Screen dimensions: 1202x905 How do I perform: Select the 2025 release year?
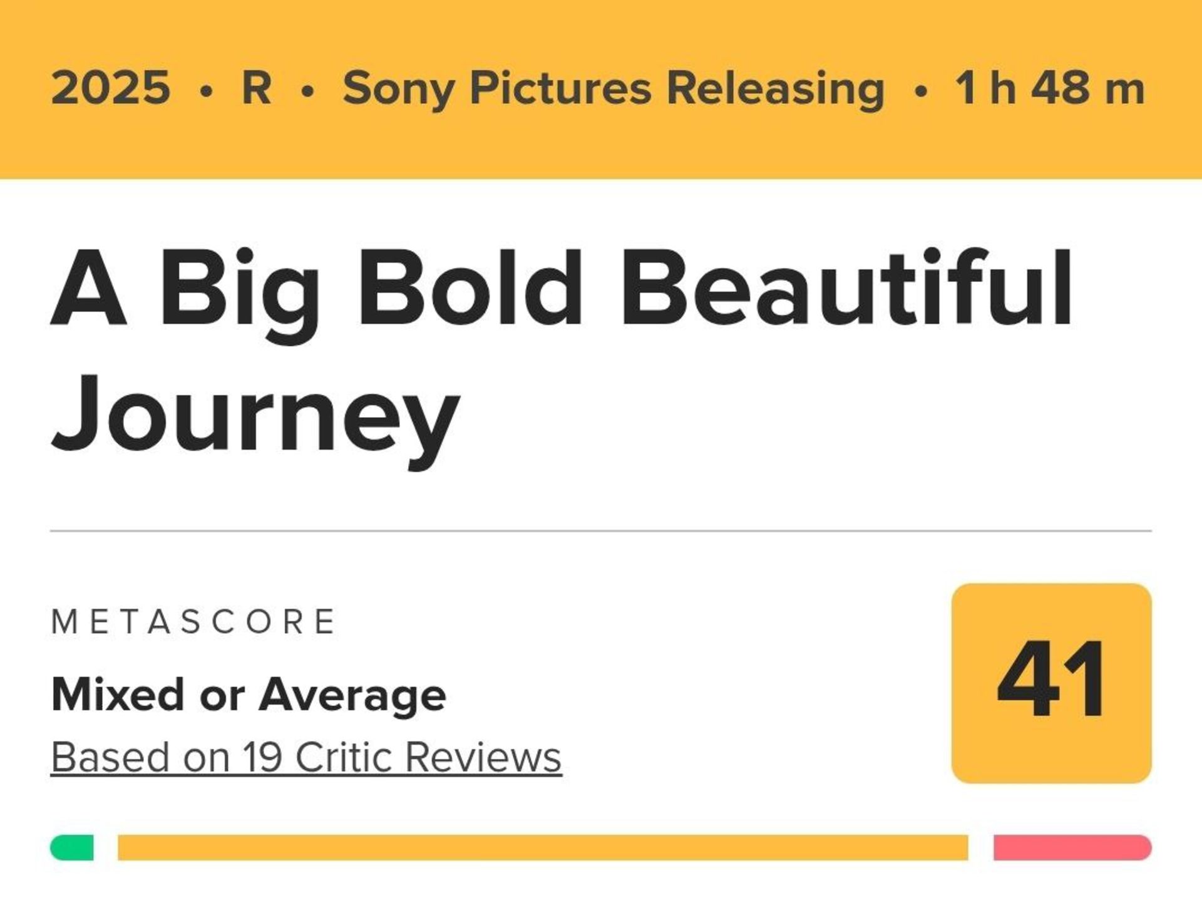pos(110,88)
